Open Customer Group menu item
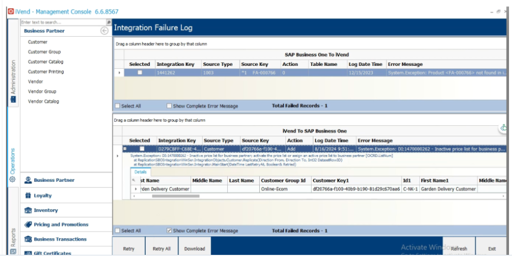Screen dimensions: 512x259 [44, 52]
